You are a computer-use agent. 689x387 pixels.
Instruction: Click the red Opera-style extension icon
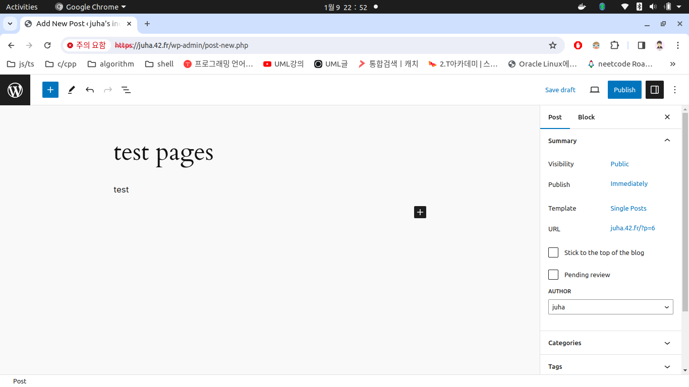coord(578,45)
